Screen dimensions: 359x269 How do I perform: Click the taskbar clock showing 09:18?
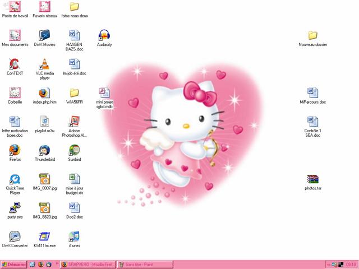(x=351, y=264)
